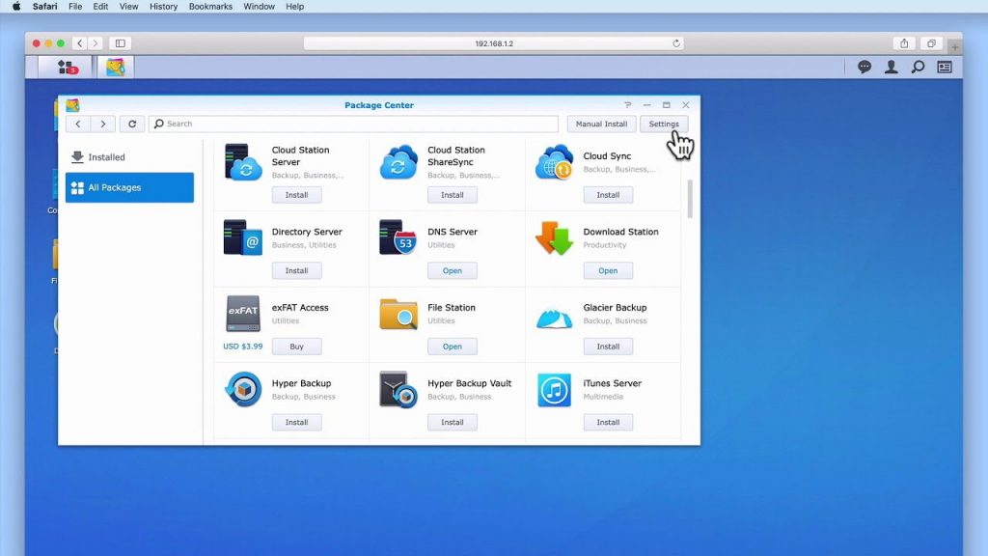Toggle the Safari sidebar button
The width and height of the screenshot is (988, 556).
click(x=121, y=43)
